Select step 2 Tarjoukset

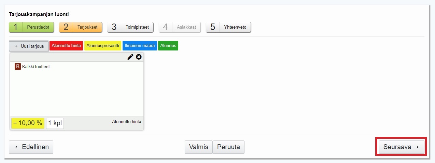pos(81,27)
